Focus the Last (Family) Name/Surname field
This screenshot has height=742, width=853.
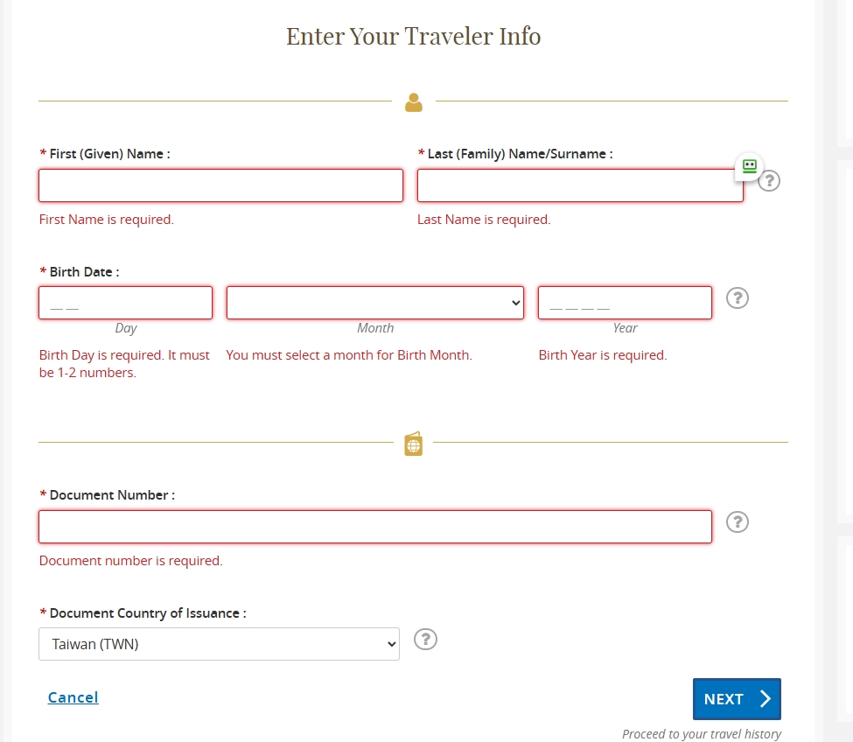[580, 185]
